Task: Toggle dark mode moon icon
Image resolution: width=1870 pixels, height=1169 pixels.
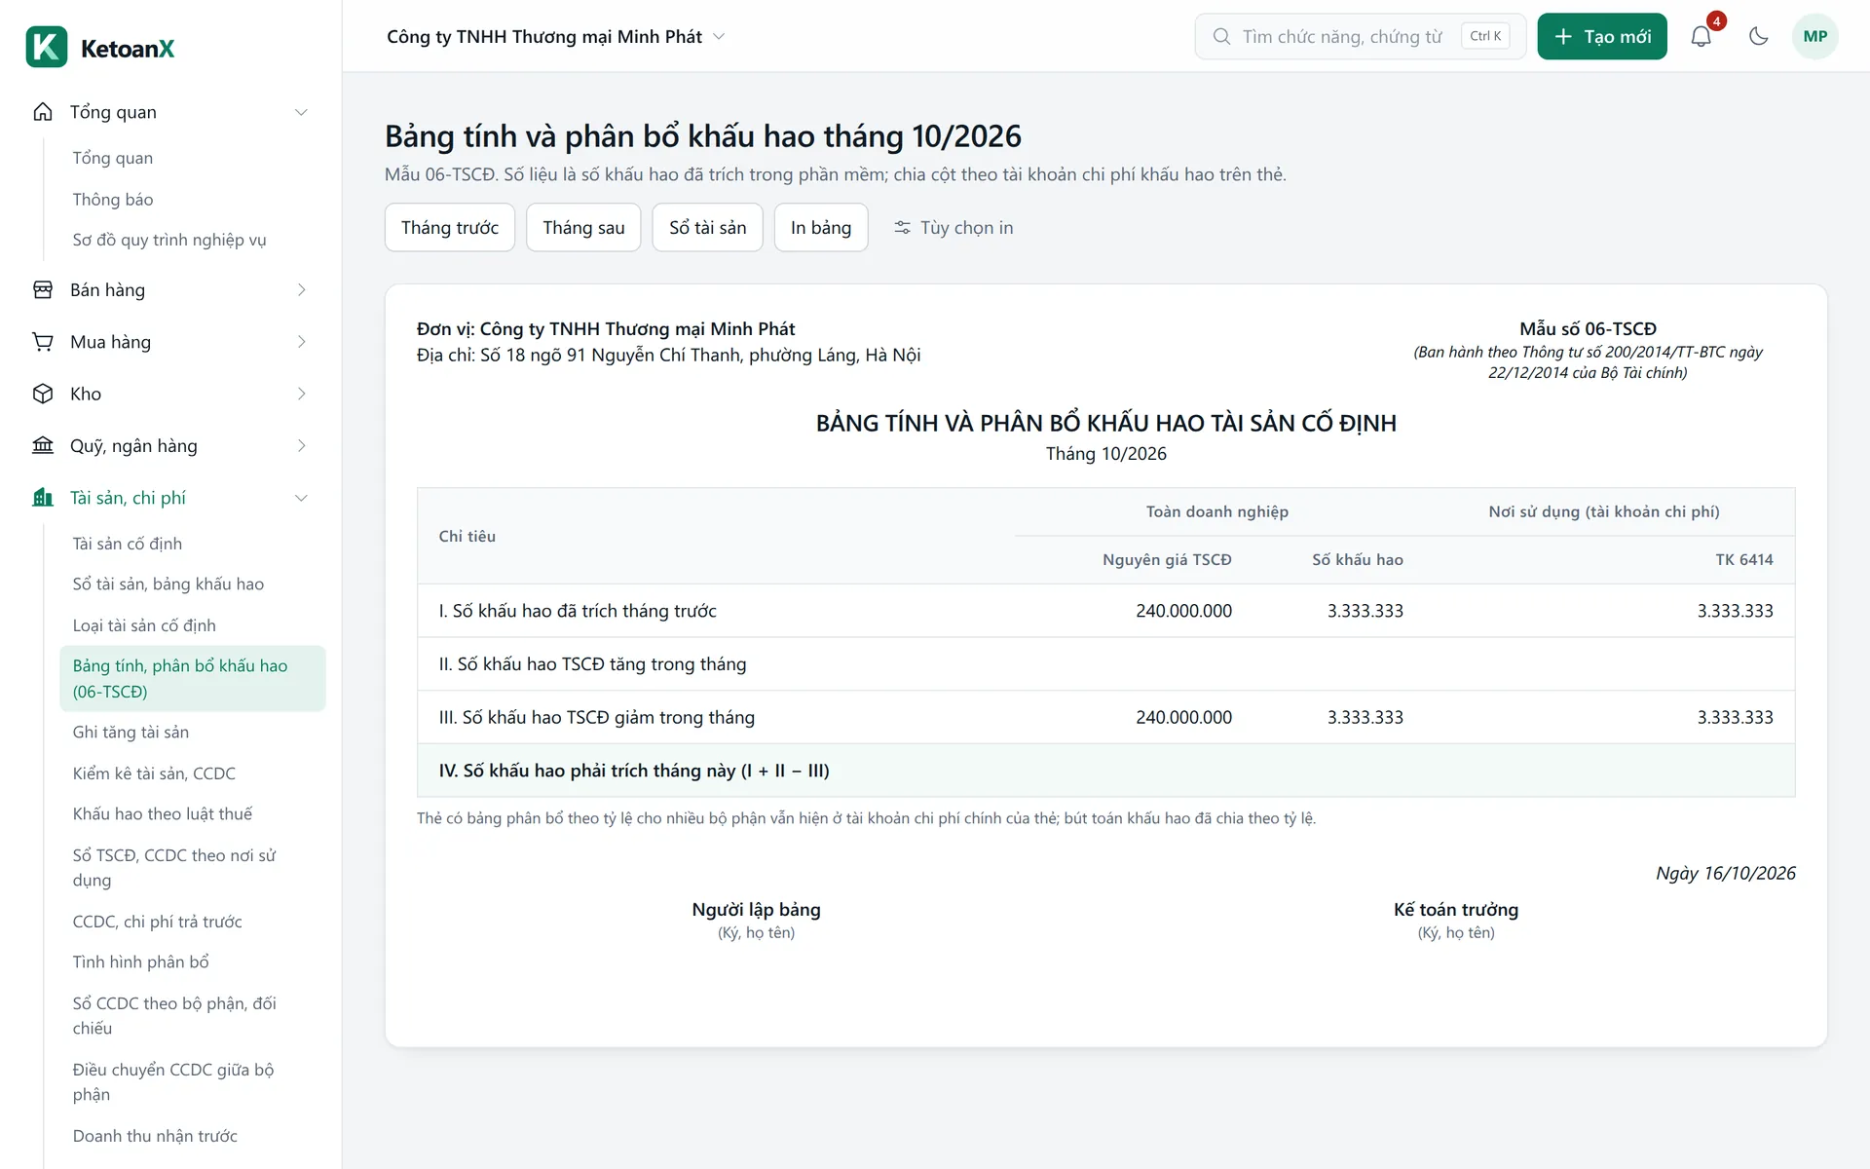Action: tap(1758, 37)
